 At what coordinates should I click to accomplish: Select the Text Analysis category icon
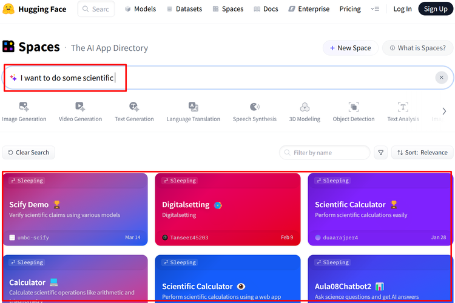tap(403, 107)
